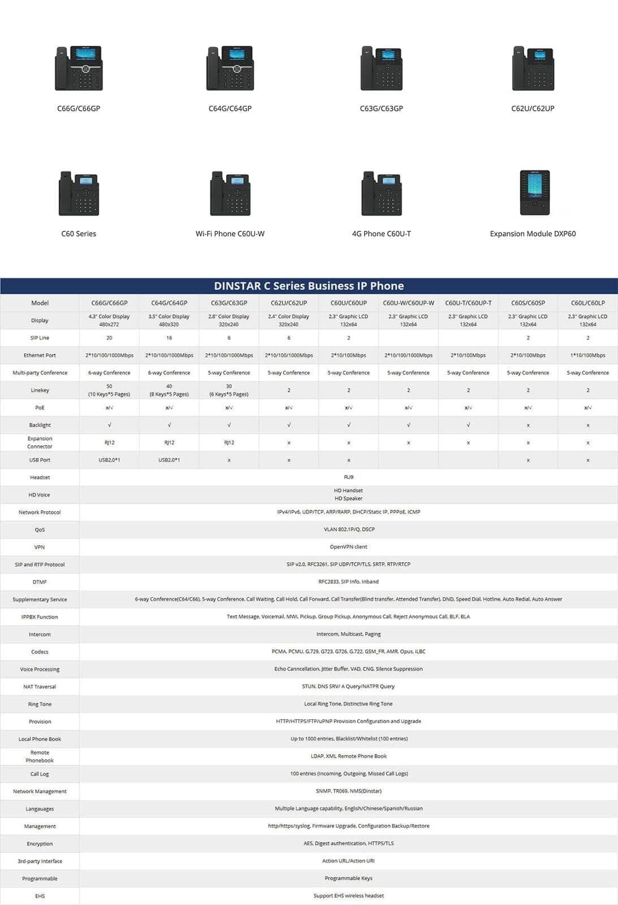Viewport: 618px width, 905px height.
Task: Click the '4G Phone C60U-T' caption
Action: click(382, 234)
